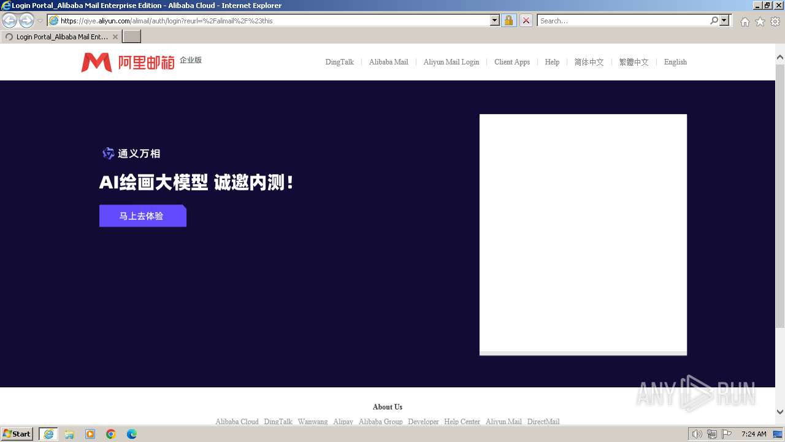Click the Search box in toolbar
The image size is (785, 442).
pyautogui.click(x=622, y=20)
